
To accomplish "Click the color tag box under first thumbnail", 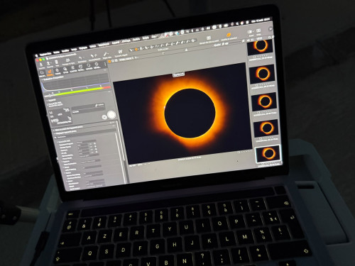I will point(254,57).
